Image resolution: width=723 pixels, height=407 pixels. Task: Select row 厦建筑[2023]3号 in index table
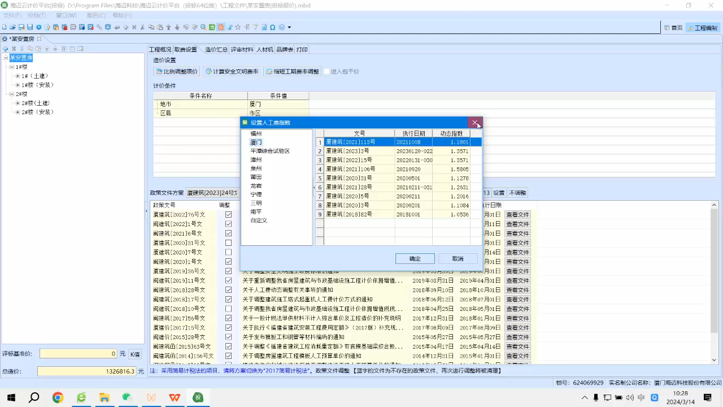tap(398, 151)
